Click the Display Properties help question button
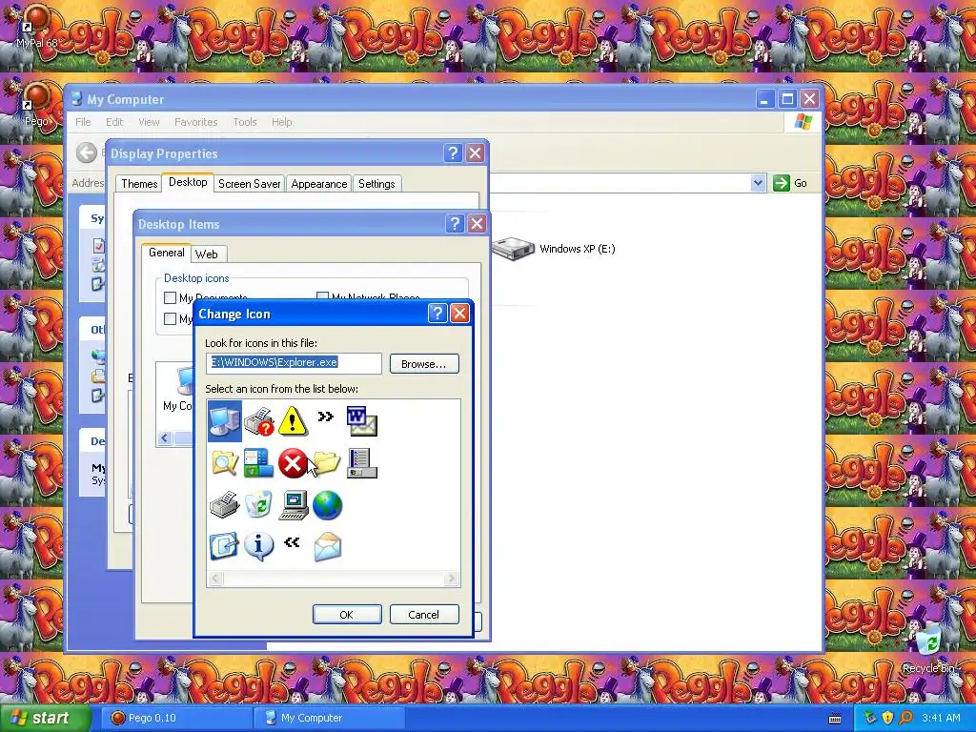 (453, 153)
